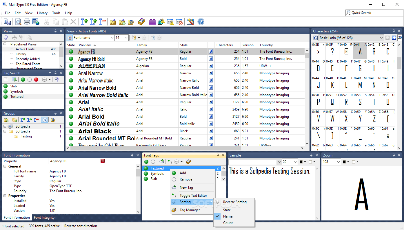Click the Quick Search field
The width and height of the screenshot is (404, 230).
pos(374,13)
